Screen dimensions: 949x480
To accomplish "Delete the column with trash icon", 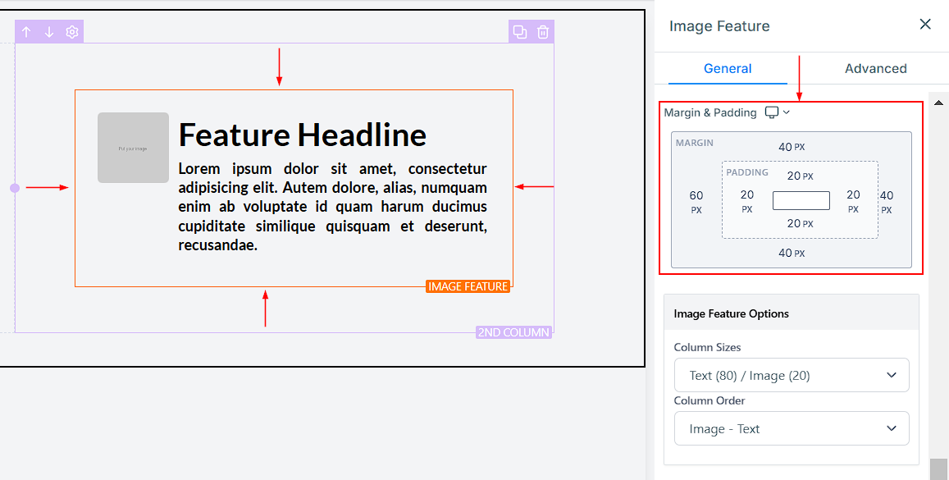I will click(x=543, y=32).
